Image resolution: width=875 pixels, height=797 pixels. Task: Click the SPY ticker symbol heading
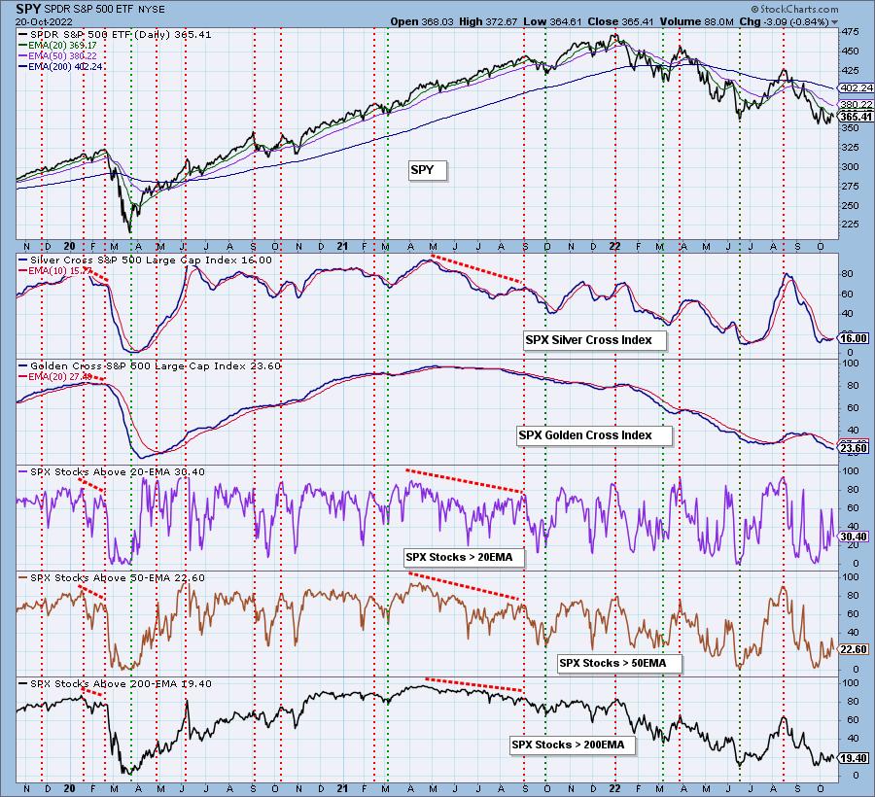click(27, 9)
